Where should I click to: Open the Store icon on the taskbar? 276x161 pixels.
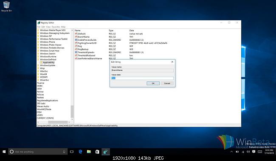[97, 152]
